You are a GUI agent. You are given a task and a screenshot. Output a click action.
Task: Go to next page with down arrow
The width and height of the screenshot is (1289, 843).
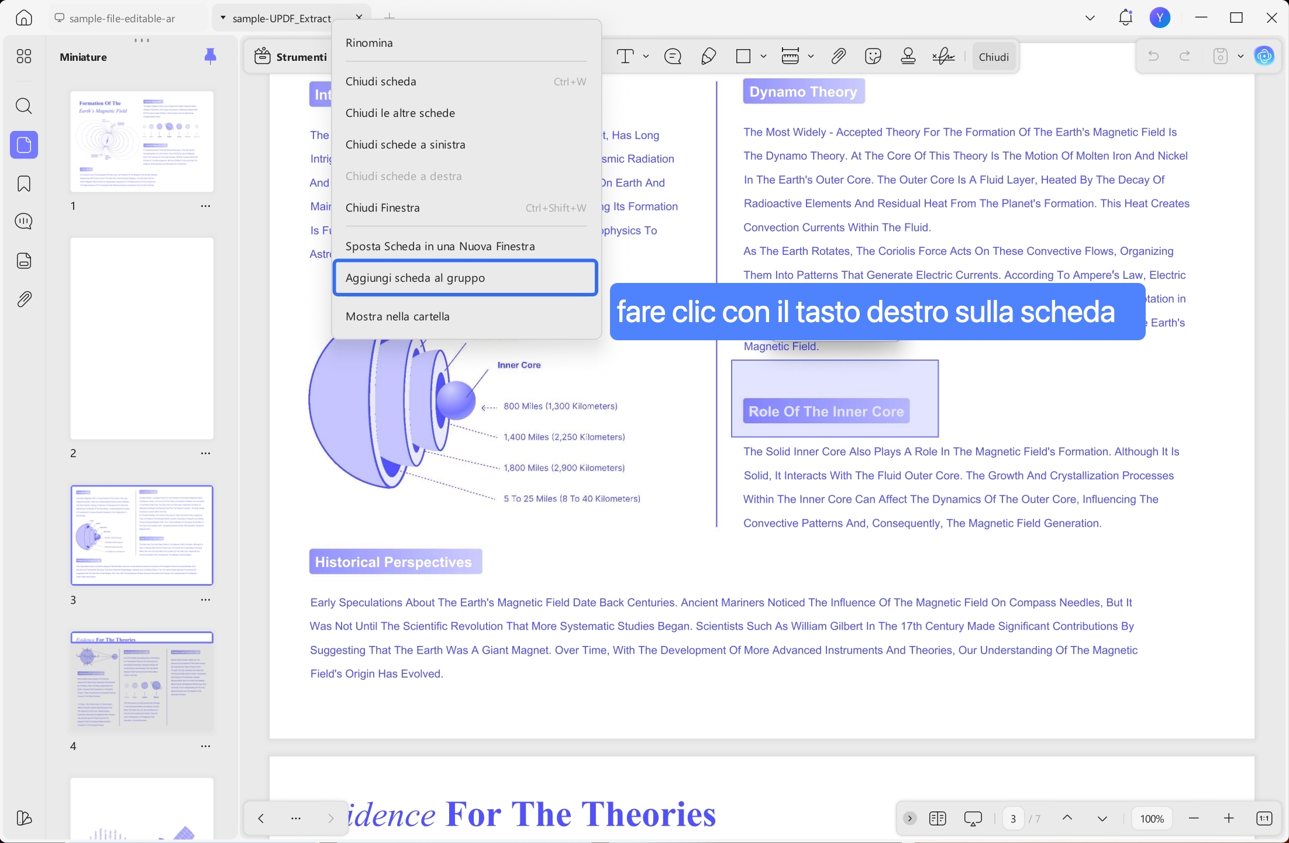click(1102, 818)
